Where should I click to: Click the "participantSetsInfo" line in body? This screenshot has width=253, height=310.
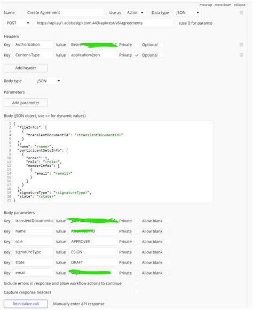[x=43, y=150]
